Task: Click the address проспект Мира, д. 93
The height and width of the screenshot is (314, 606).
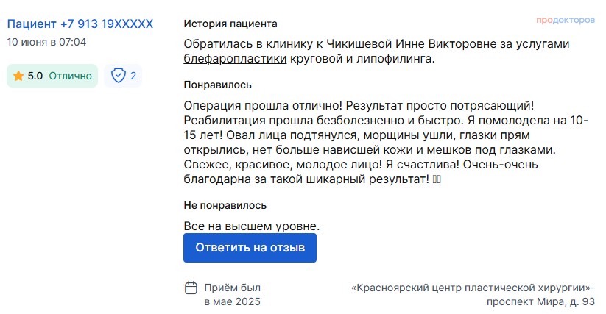Action: click(540, 301)
